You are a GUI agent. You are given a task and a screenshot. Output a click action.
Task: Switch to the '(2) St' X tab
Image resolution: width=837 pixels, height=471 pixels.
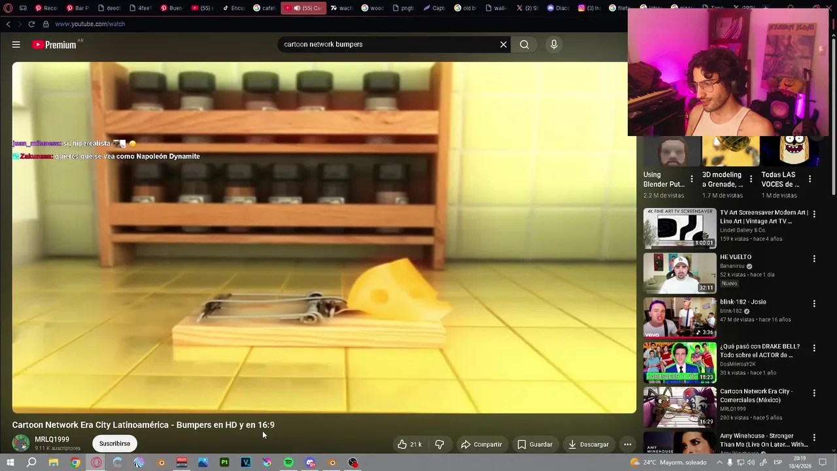528,8
